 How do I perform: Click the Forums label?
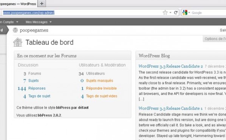point(35,73)
